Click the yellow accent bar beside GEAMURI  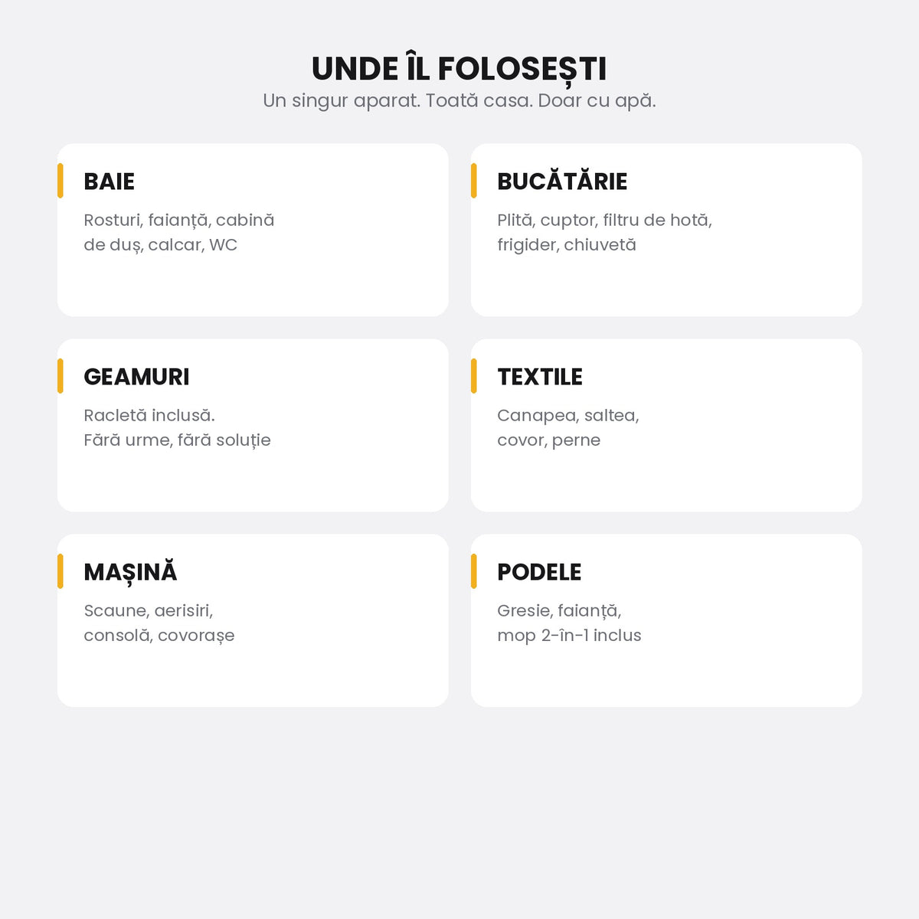coord(61,376)
